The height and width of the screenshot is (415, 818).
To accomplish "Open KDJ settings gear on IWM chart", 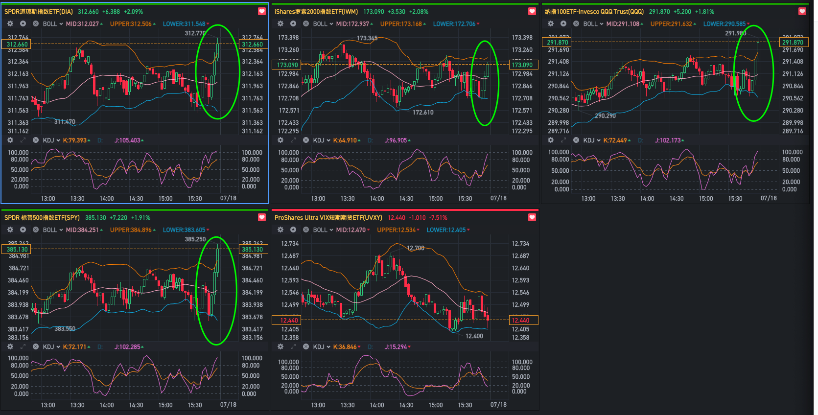I will 280,140.
